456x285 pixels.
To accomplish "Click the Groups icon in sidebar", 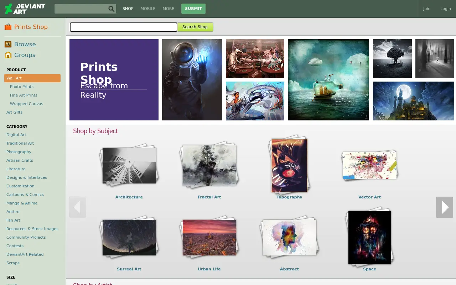I will [x=8, y=55].
